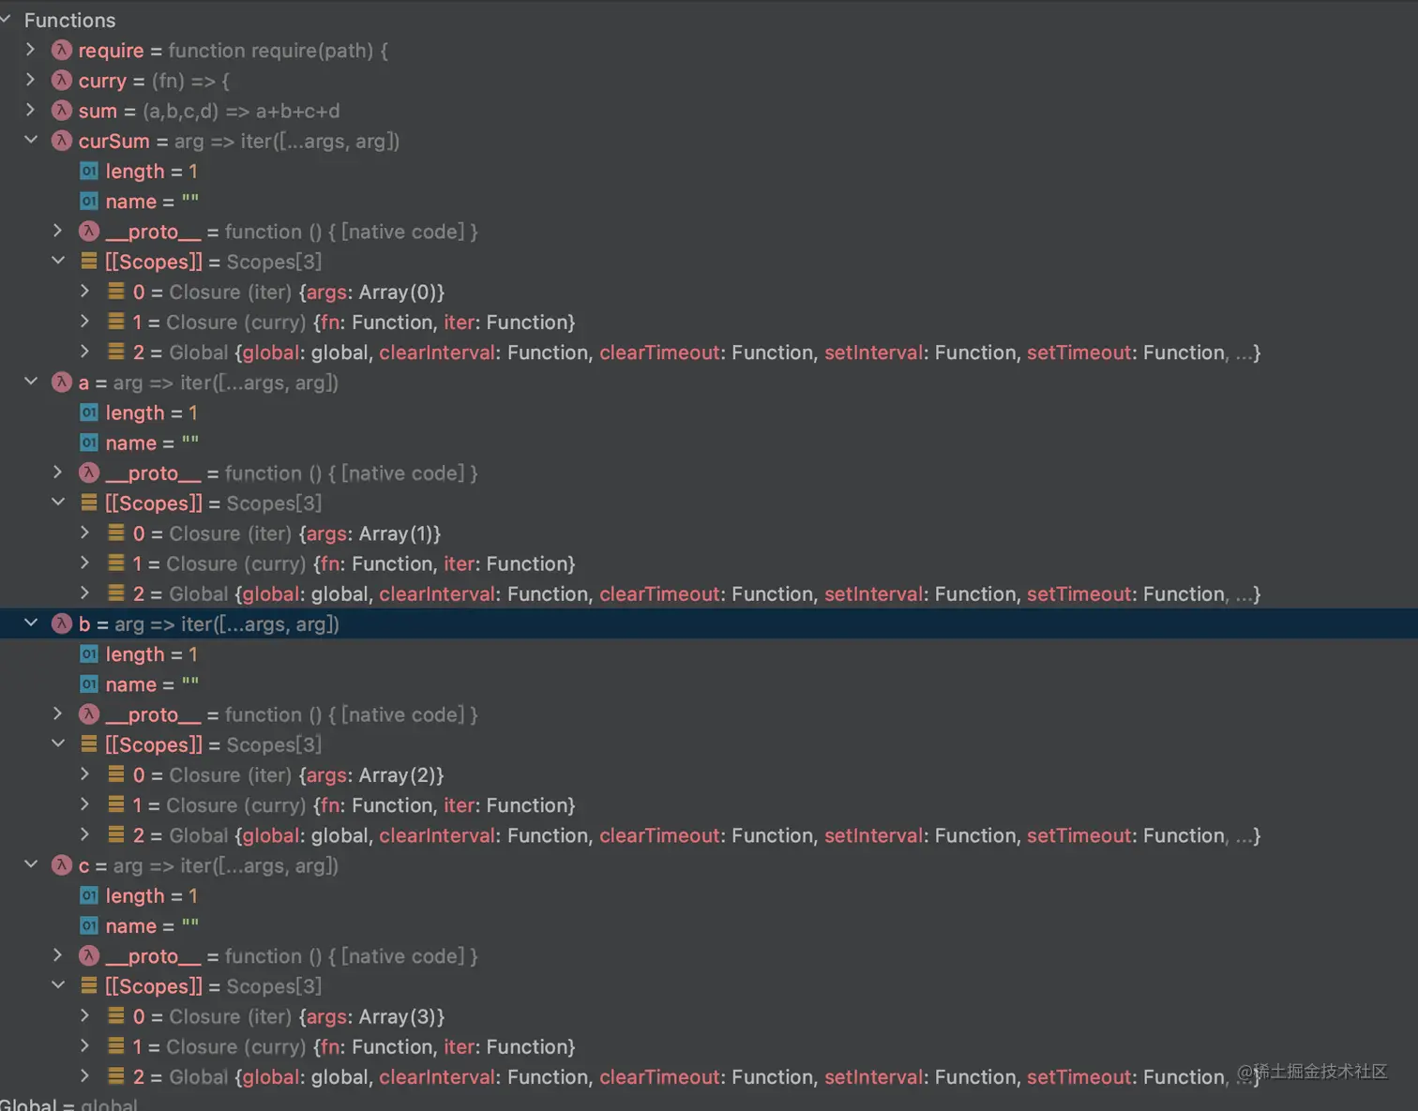
Task: Click the __proto__ lambda icon under function b
Action: click(89, 714)
